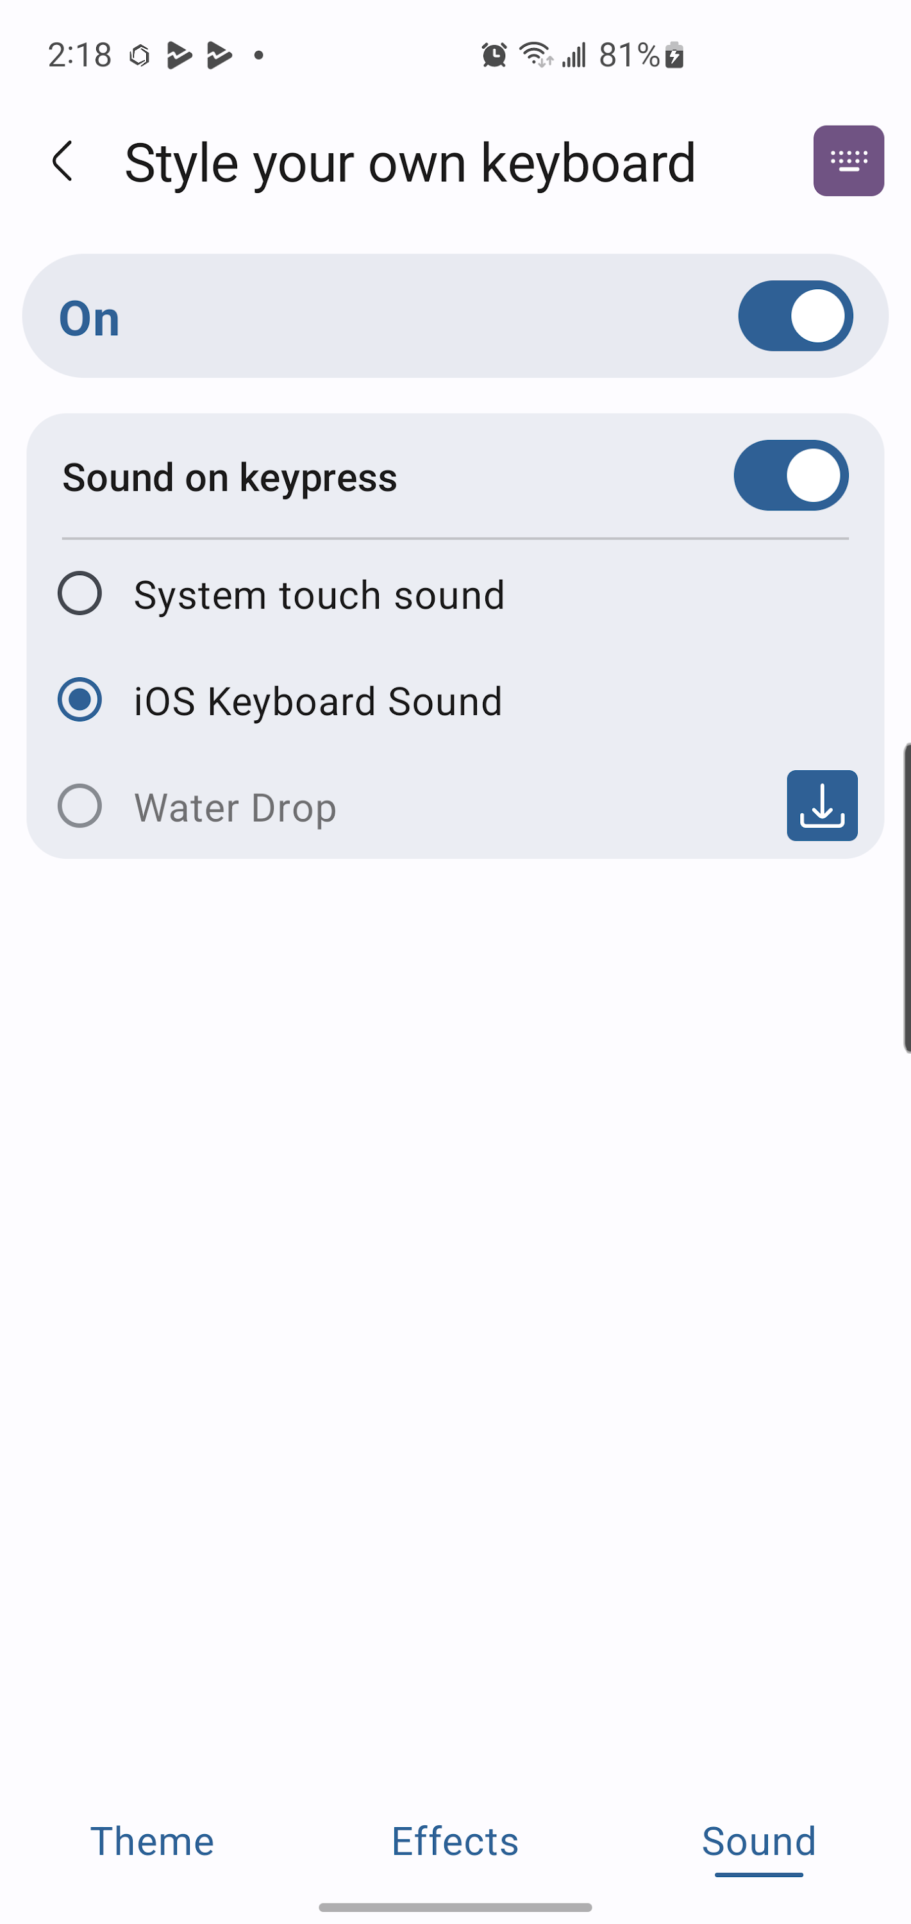The image size is (911, 1924).
Task: Choose the Water Drop radio option
Action: tap(80, 806)
